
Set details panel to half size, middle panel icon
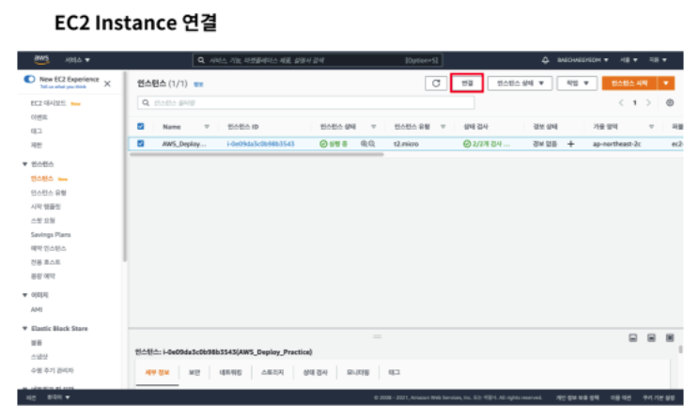point(651,338)
